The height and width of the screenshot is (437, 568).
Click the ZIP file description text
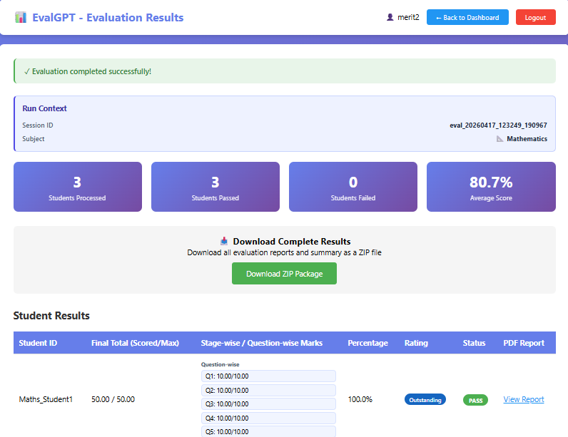[x=285, y=252]
